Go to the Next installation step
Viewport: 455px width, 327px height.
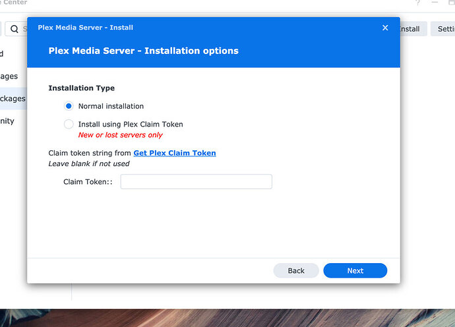tap(355, 270)
